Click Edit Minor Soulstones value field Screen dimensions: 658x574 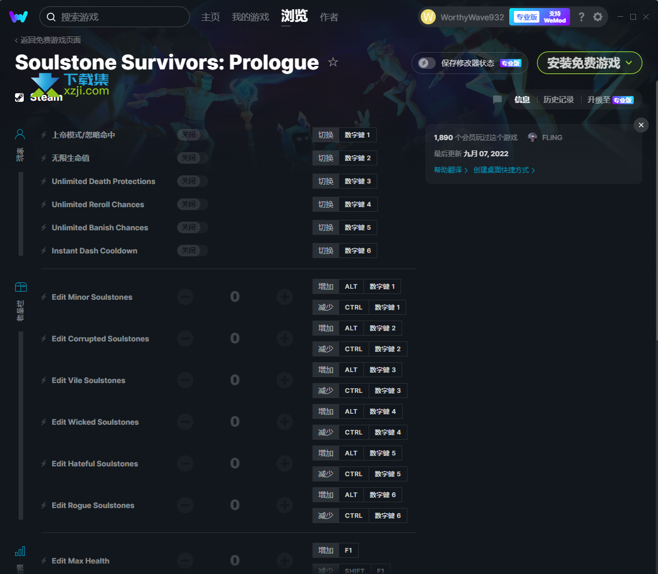pos(234,297)
